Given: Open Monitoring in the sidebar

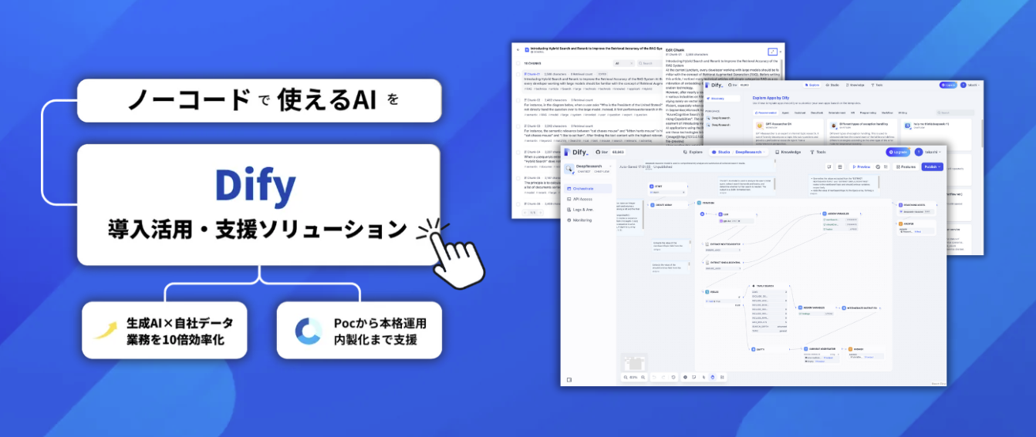Looking at the screenshot, I should [582, 220].
